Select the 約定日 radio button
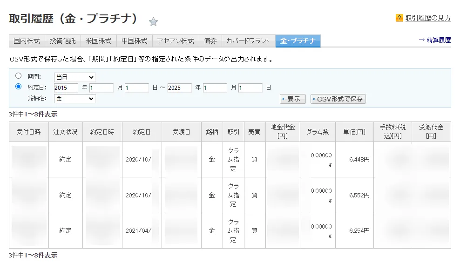The image size is (460, 270). pos(19,86)
